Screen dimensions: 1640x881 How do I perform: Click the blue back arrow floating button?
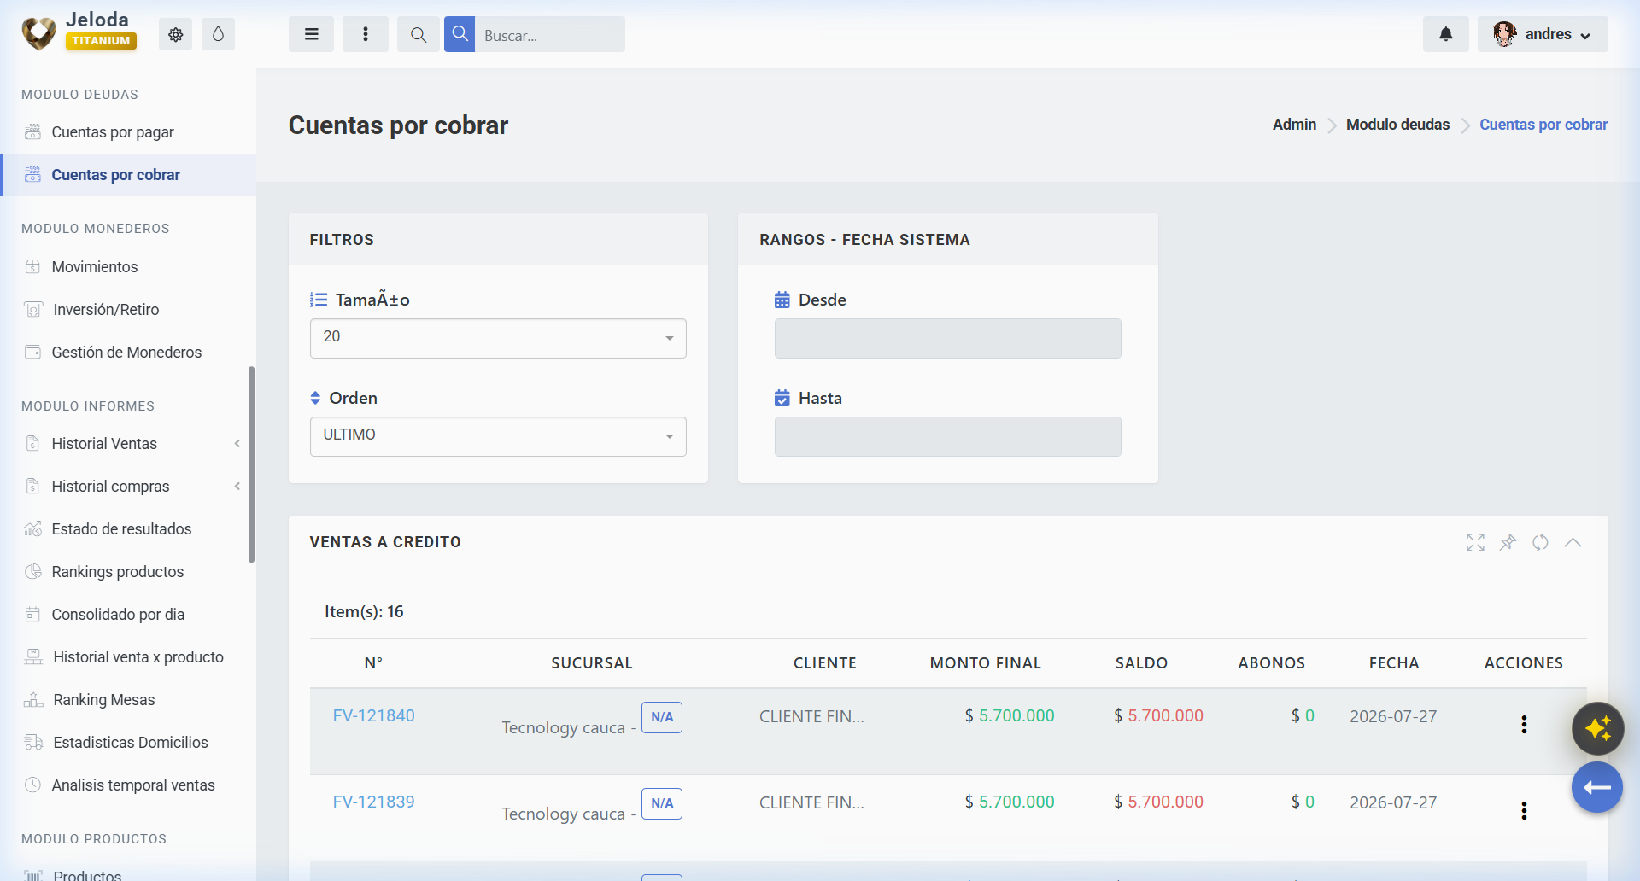tap(1597, 787)
